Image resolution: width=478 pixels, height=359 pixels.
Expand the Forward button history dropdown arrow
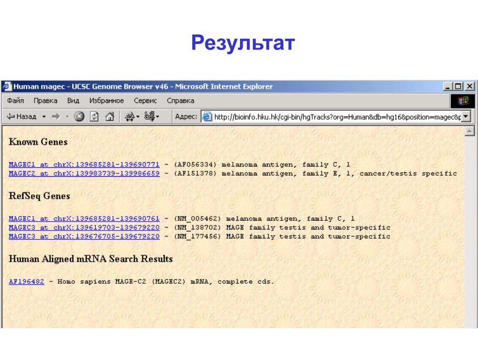tap(67, 116)
